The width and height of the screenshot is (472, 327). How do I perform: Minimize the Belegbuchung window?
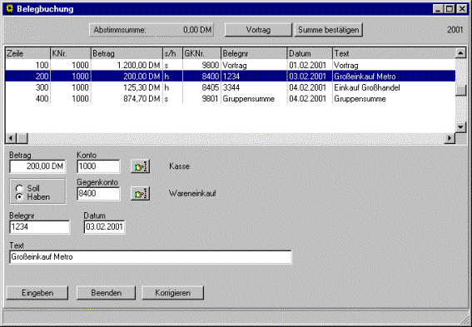pos(438,9)
